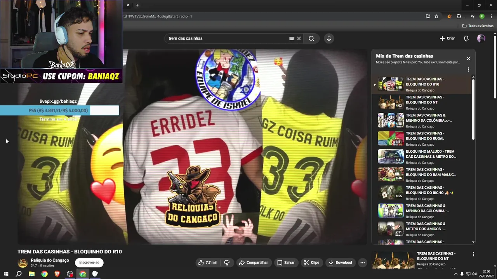
Task: Show hidden system tray icons
Action: [x=456, y=274]
